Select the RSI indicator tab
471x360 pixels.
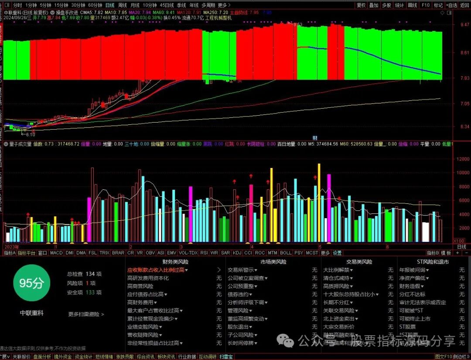(x=204, y=253)
